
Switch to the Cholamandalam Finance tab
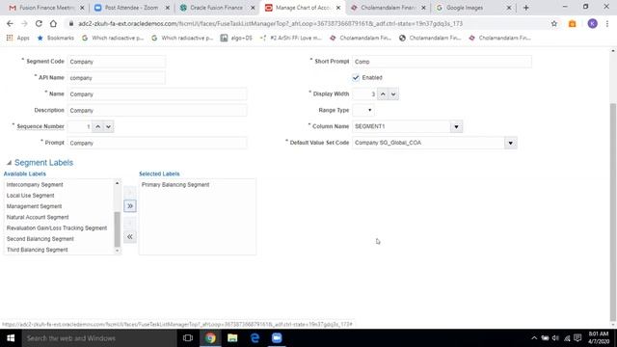coord(388,8)
